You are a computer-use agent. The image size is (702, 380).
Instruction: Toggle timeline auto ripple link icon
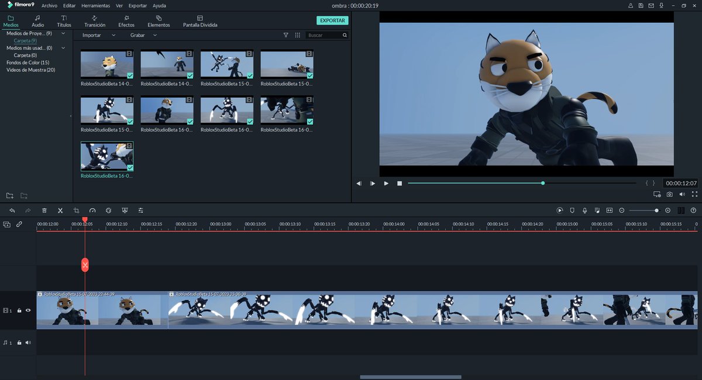19,224
